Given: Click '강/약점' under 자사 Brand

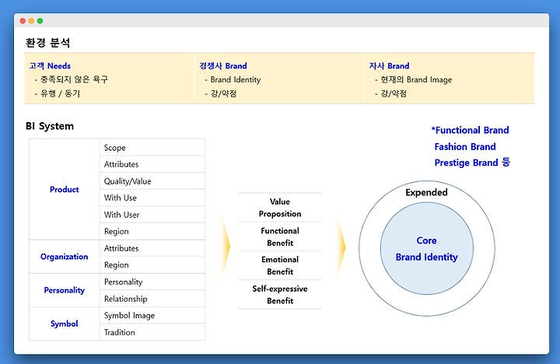Looking at the screenshot, I should 394,93.
